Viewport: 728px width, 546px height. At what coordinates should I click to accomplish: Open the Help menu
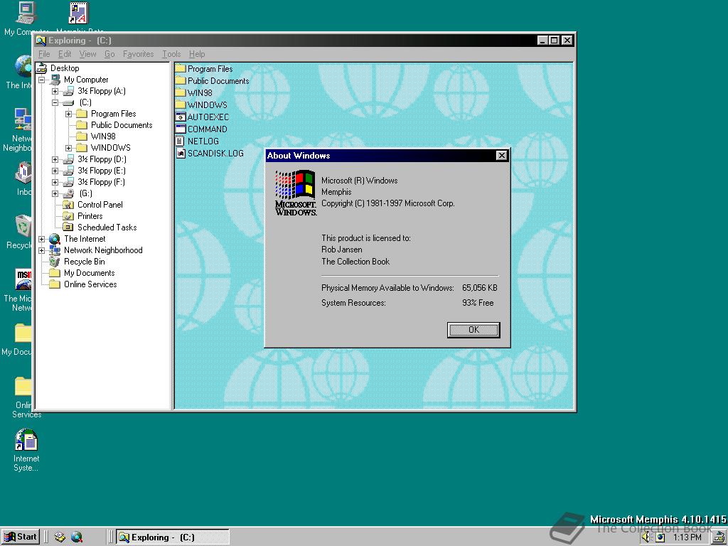pos(197,54)
